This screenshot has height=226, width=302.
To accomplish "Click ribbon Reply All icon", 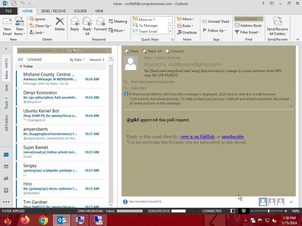I will (87, 26).
